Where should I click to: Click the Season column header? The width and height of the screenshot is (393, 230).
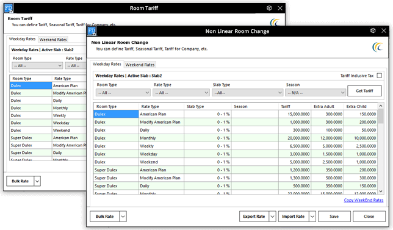[x=254, y=107]
